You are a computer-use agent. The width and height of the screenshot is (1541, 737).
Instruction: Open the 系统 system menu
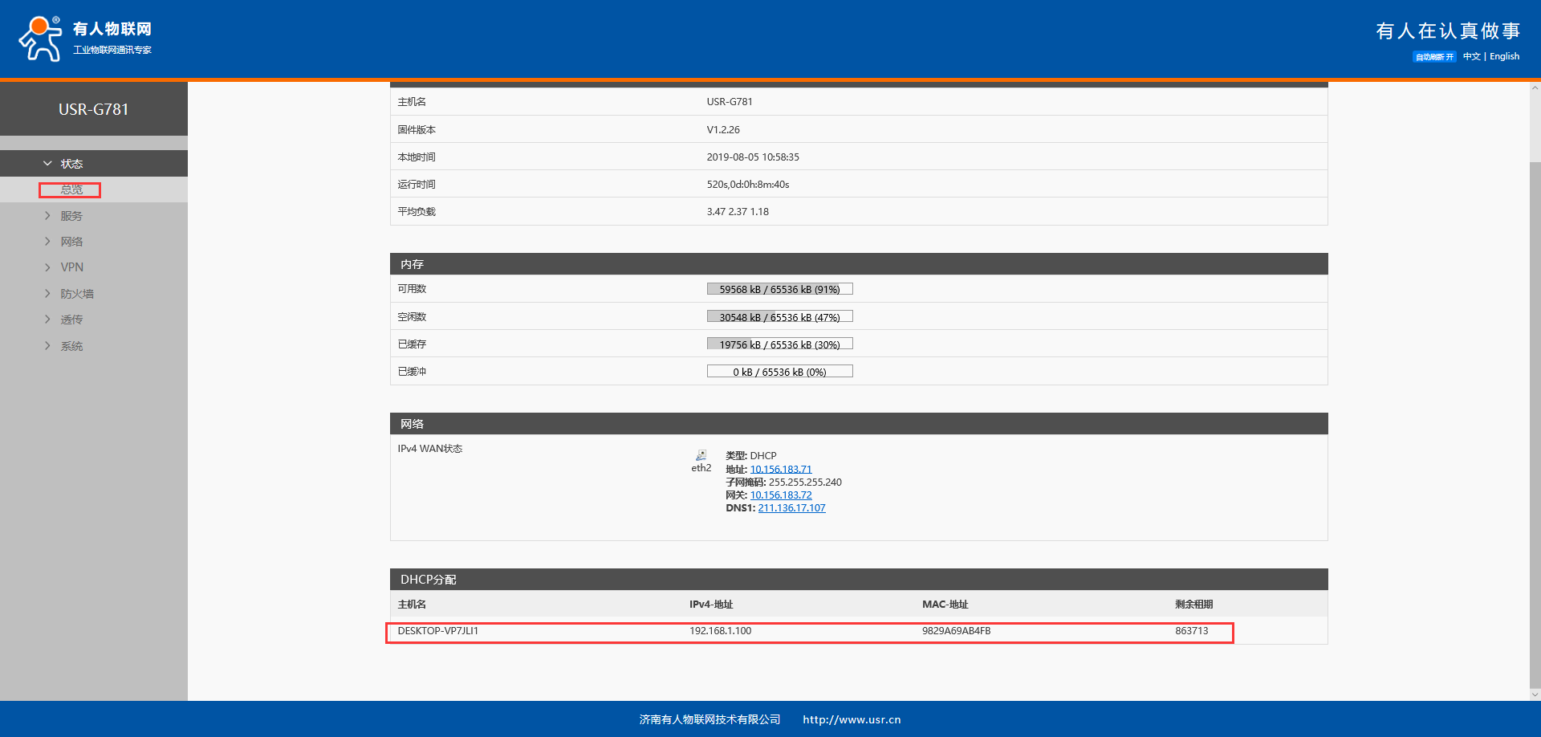pos(71,346)
